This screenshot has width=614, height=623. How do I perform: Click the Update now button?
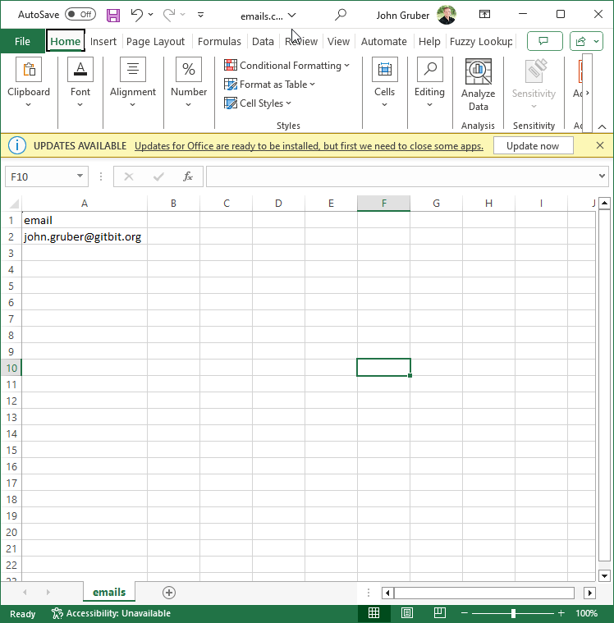pos(533,146)
